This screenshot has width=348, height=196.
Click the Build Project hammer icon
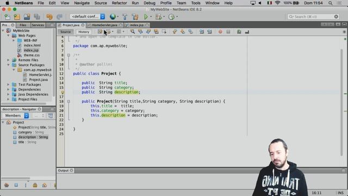125,17
